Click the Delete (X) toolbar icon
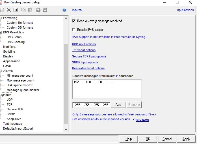Screen dimensions: 197x144 point(9,10)
